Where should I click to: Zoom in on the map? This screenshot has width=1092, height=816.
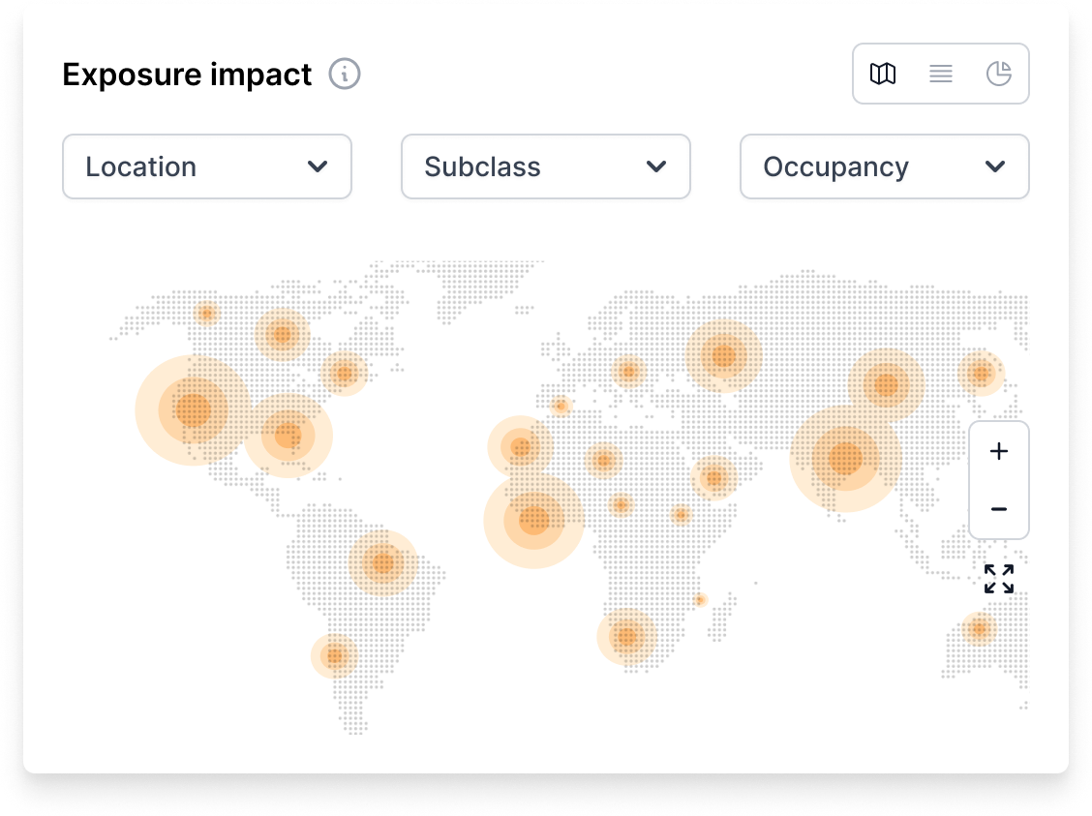pyautogui.click(x=999, y=451)
